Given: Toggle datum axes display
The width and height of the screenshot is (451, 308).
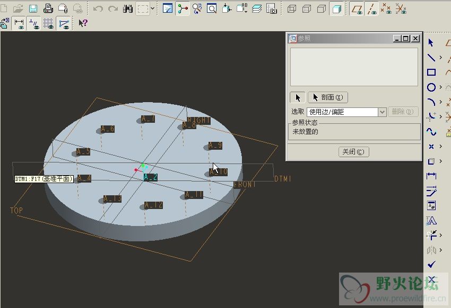Looking at the screenshot, I should point(371,8).
